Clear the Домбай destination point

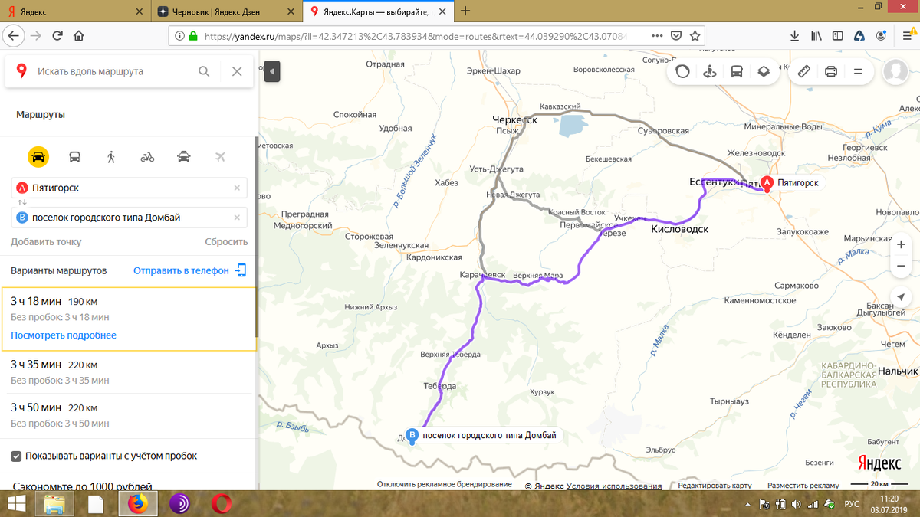(x=237, y=218)
